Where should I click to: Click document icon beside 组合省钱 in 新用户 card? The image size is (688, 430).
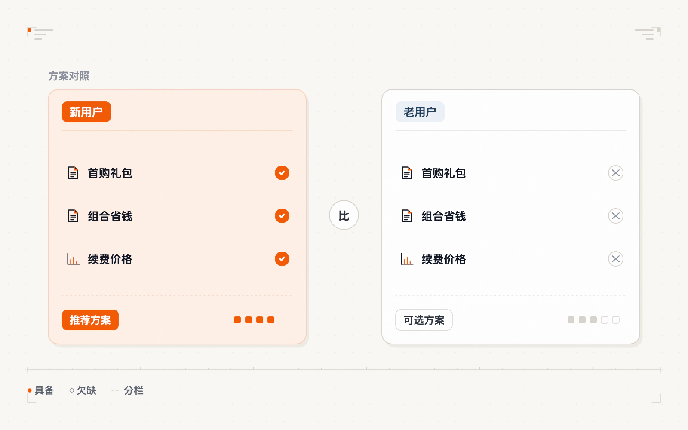(x=73, y=216)
